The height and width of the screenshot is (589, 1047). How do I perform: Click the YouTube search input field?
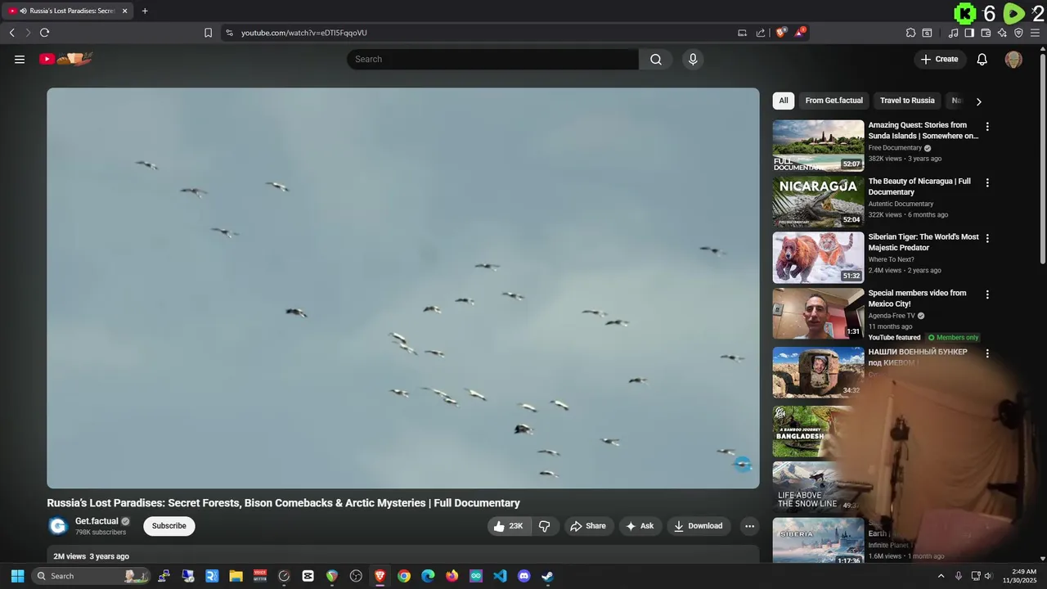click(492, 59)
